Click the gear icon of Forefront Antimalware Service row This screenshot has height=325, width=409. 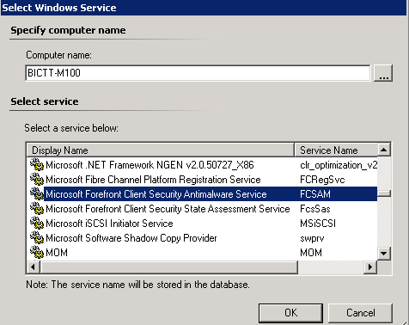[37, 193]
